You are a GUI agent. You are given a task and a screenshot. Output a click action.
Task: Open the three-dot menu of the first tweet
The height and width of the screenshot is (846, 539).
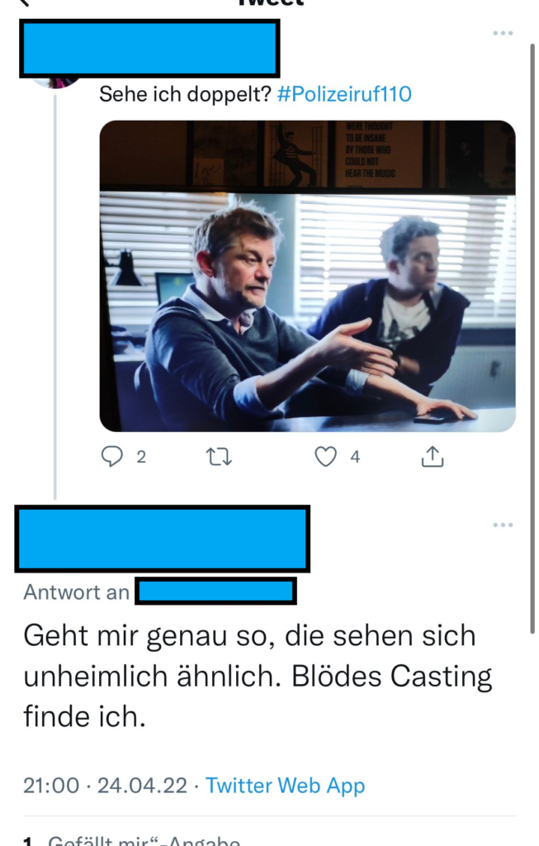pyautogui.click(x=503, y=33)
